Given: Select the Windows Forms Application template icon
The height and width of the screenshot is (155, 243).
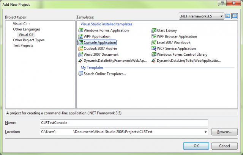Looking at the screenshot, I should click(80, 30).
